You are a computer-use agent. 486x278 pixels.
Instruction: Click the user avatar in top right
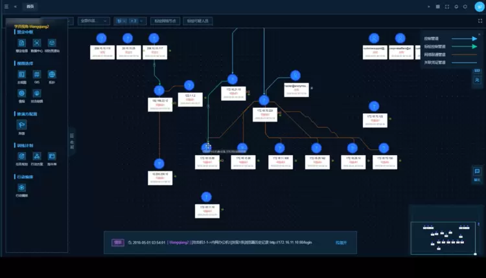click(x=478, y=6)
